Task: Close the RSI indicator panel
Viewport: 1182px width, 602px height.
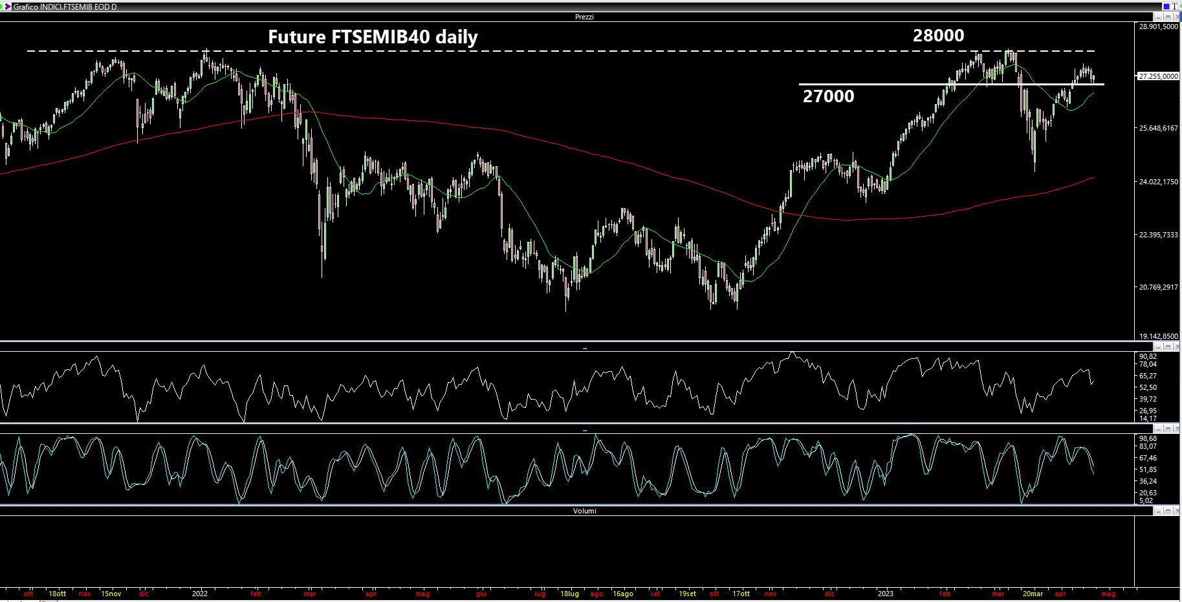Action: tap(1176, 347)
